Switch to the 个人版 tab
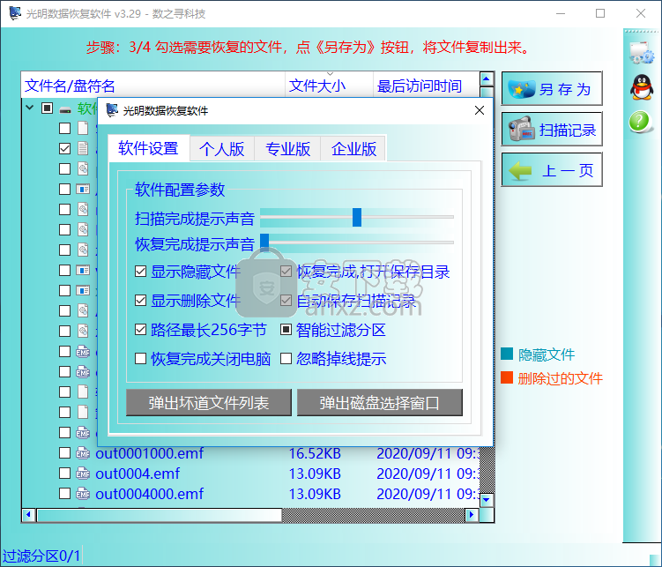The image size is (662, 567). (221, 149)
